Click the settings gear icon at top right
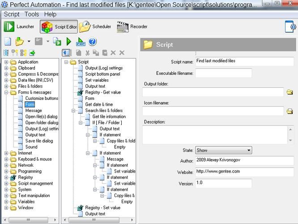 coord(291,27)
